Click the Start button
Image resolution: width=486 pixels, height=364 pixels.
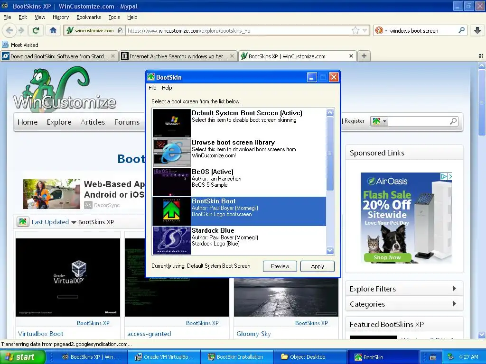(22, 357)
